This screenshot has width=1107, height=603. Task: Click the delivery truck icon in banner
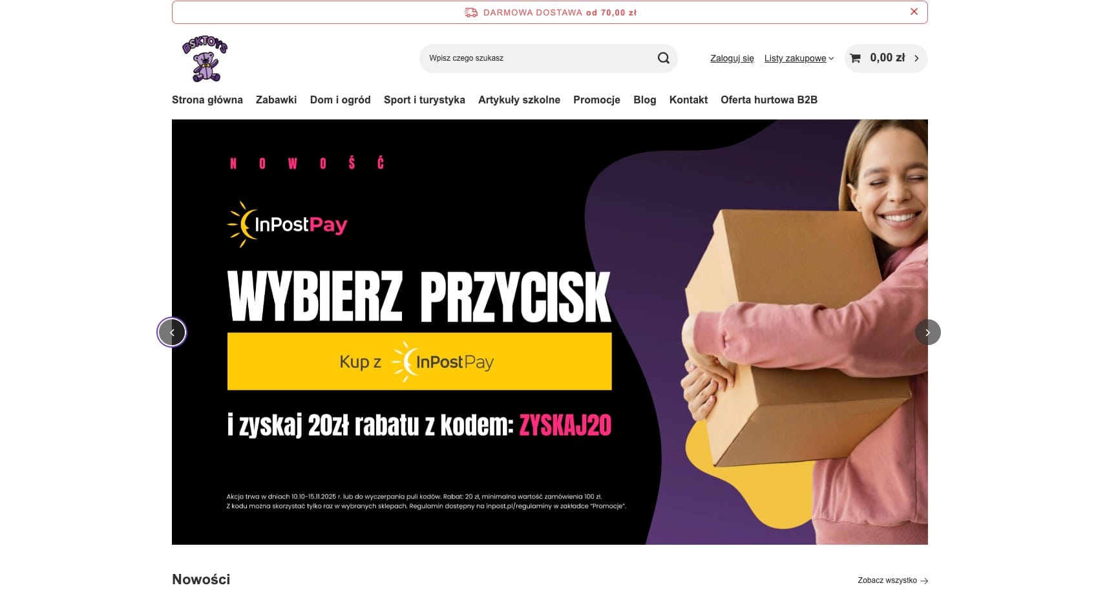coord(471,12)
